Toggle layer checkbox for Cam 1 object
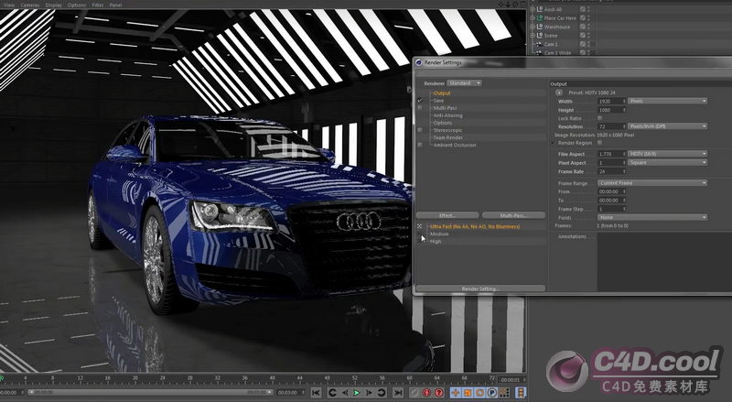Image resolution: width=732 pixels, height=402 pixels. coord(583,44)
